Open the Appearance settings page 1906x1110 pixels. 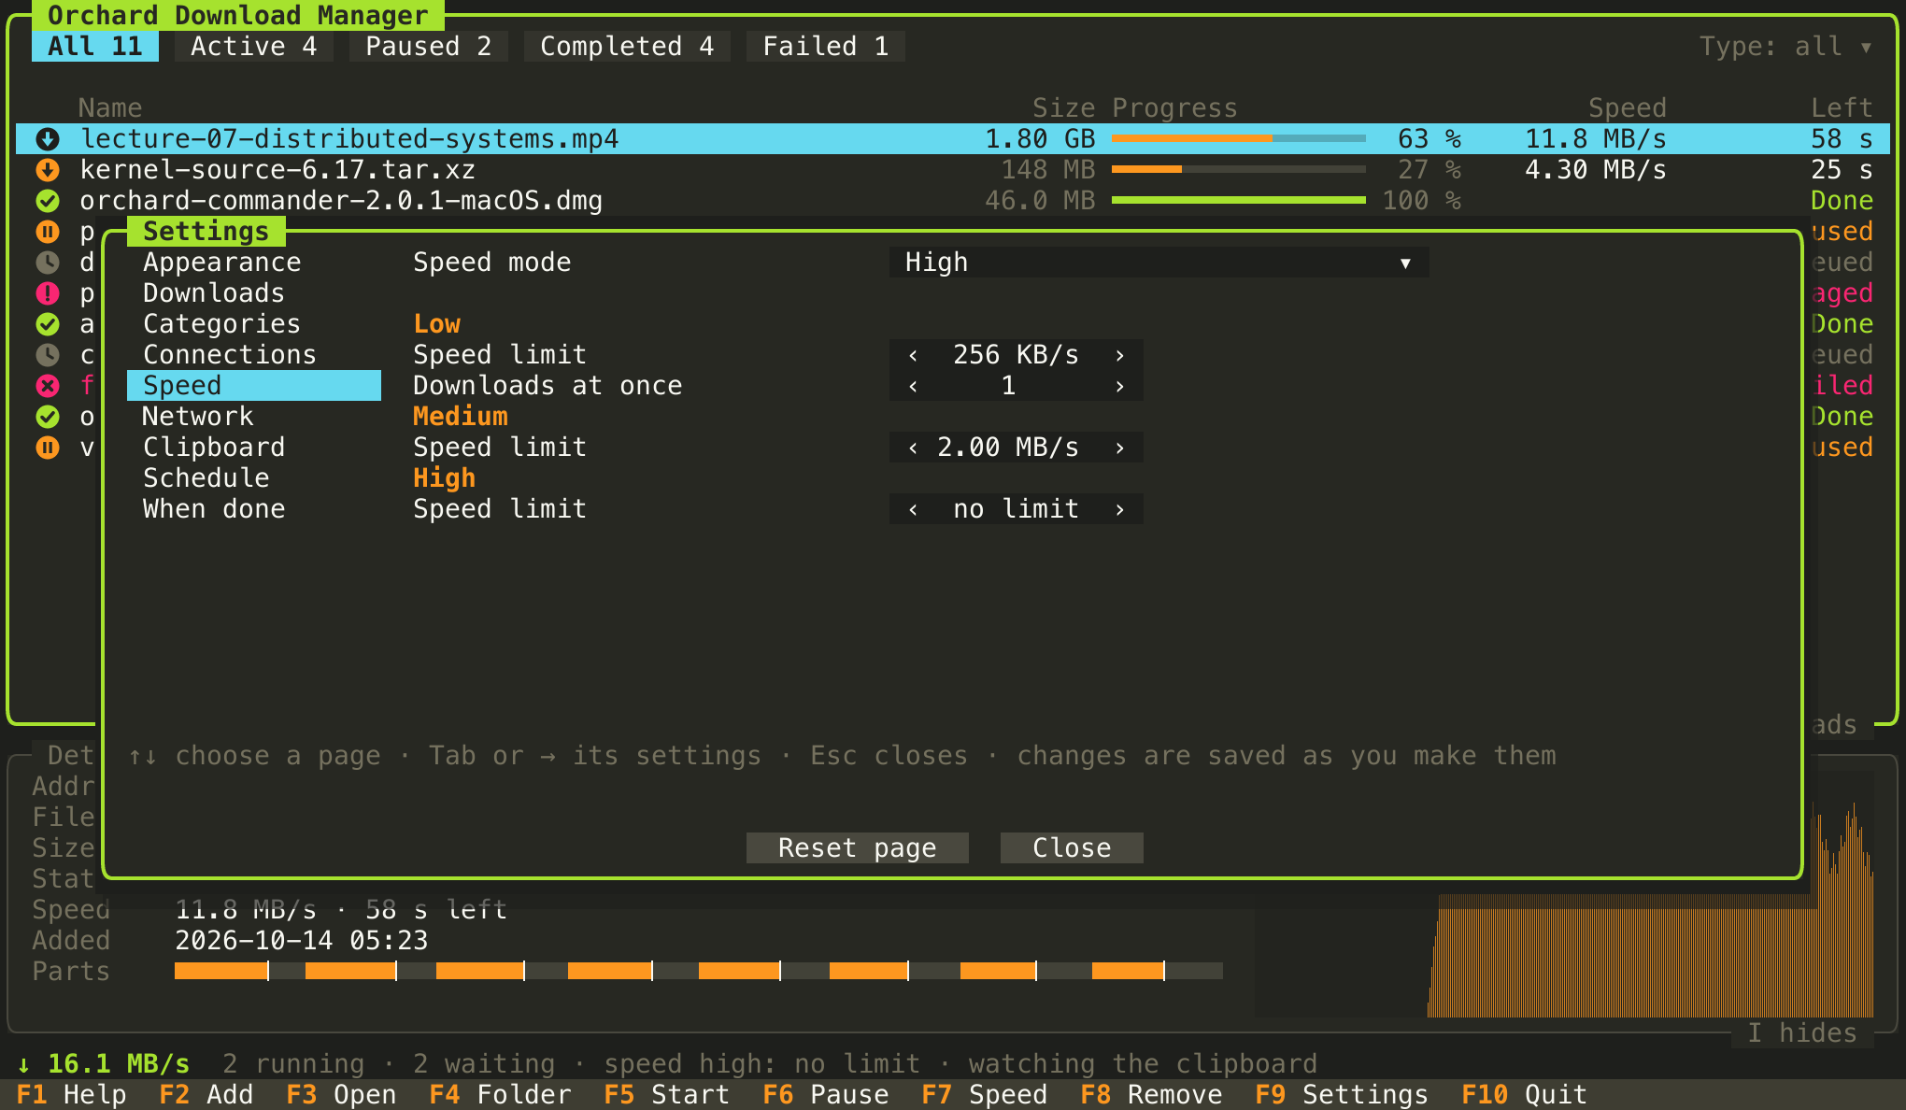(x=254, y=263)
